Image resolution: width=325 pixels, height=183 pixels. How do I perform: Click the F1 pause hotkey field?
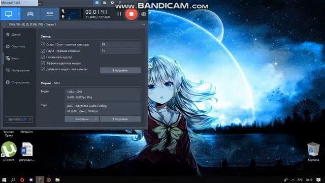pos(120,51)
